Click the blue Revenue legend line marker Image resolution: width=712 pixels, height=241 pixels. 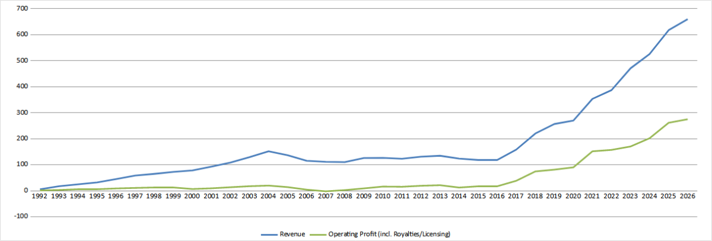point(269,235)
